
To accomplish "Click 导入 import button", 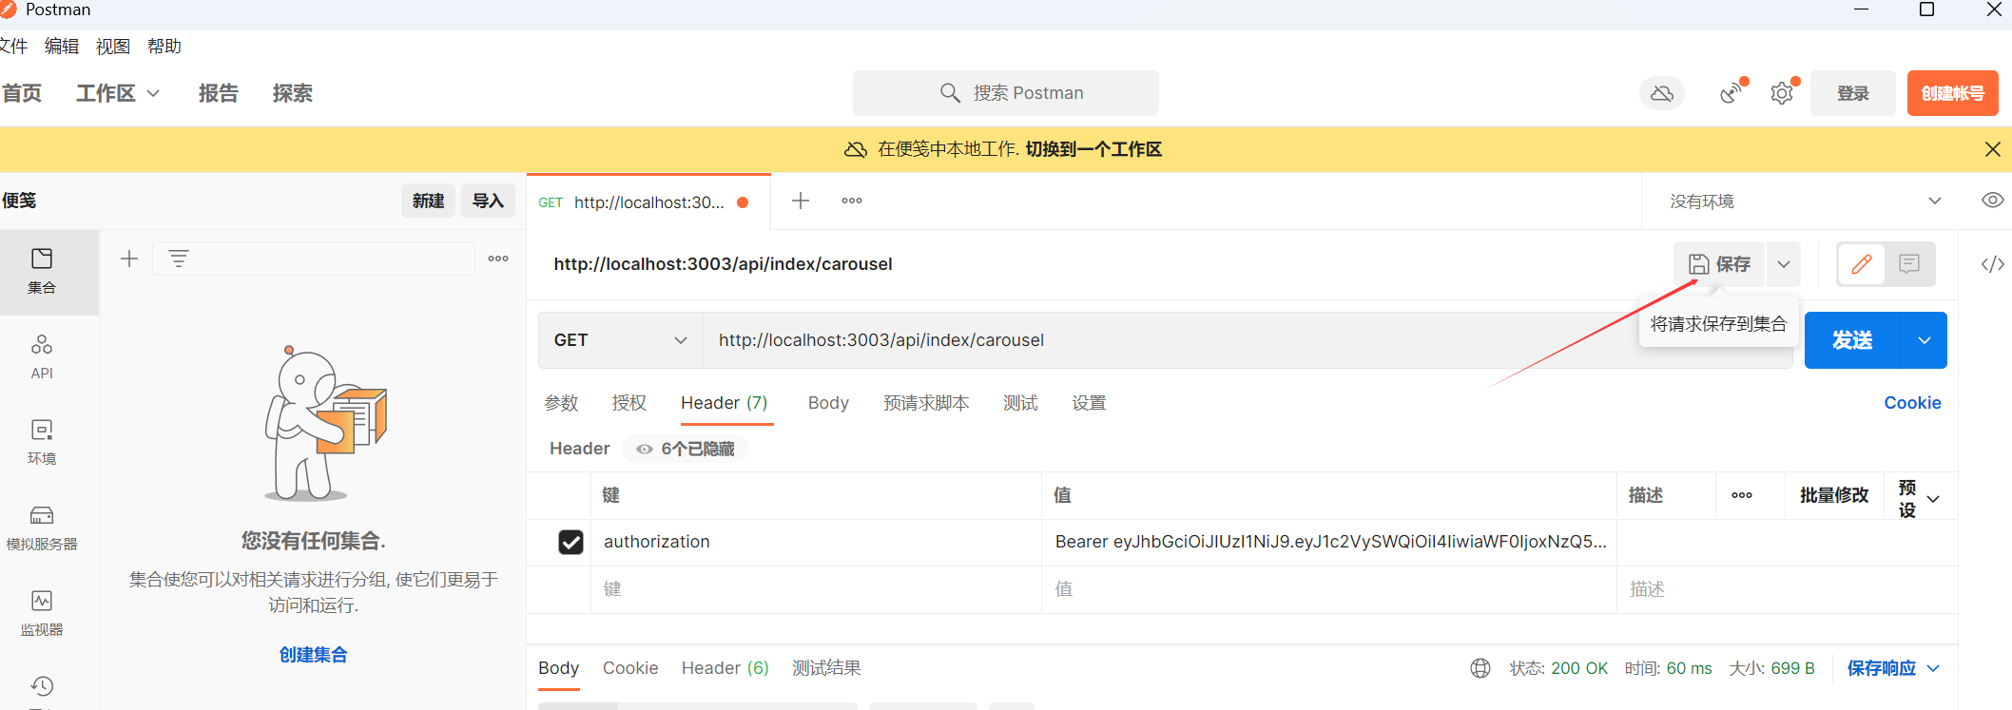I will tap(488, 201).
